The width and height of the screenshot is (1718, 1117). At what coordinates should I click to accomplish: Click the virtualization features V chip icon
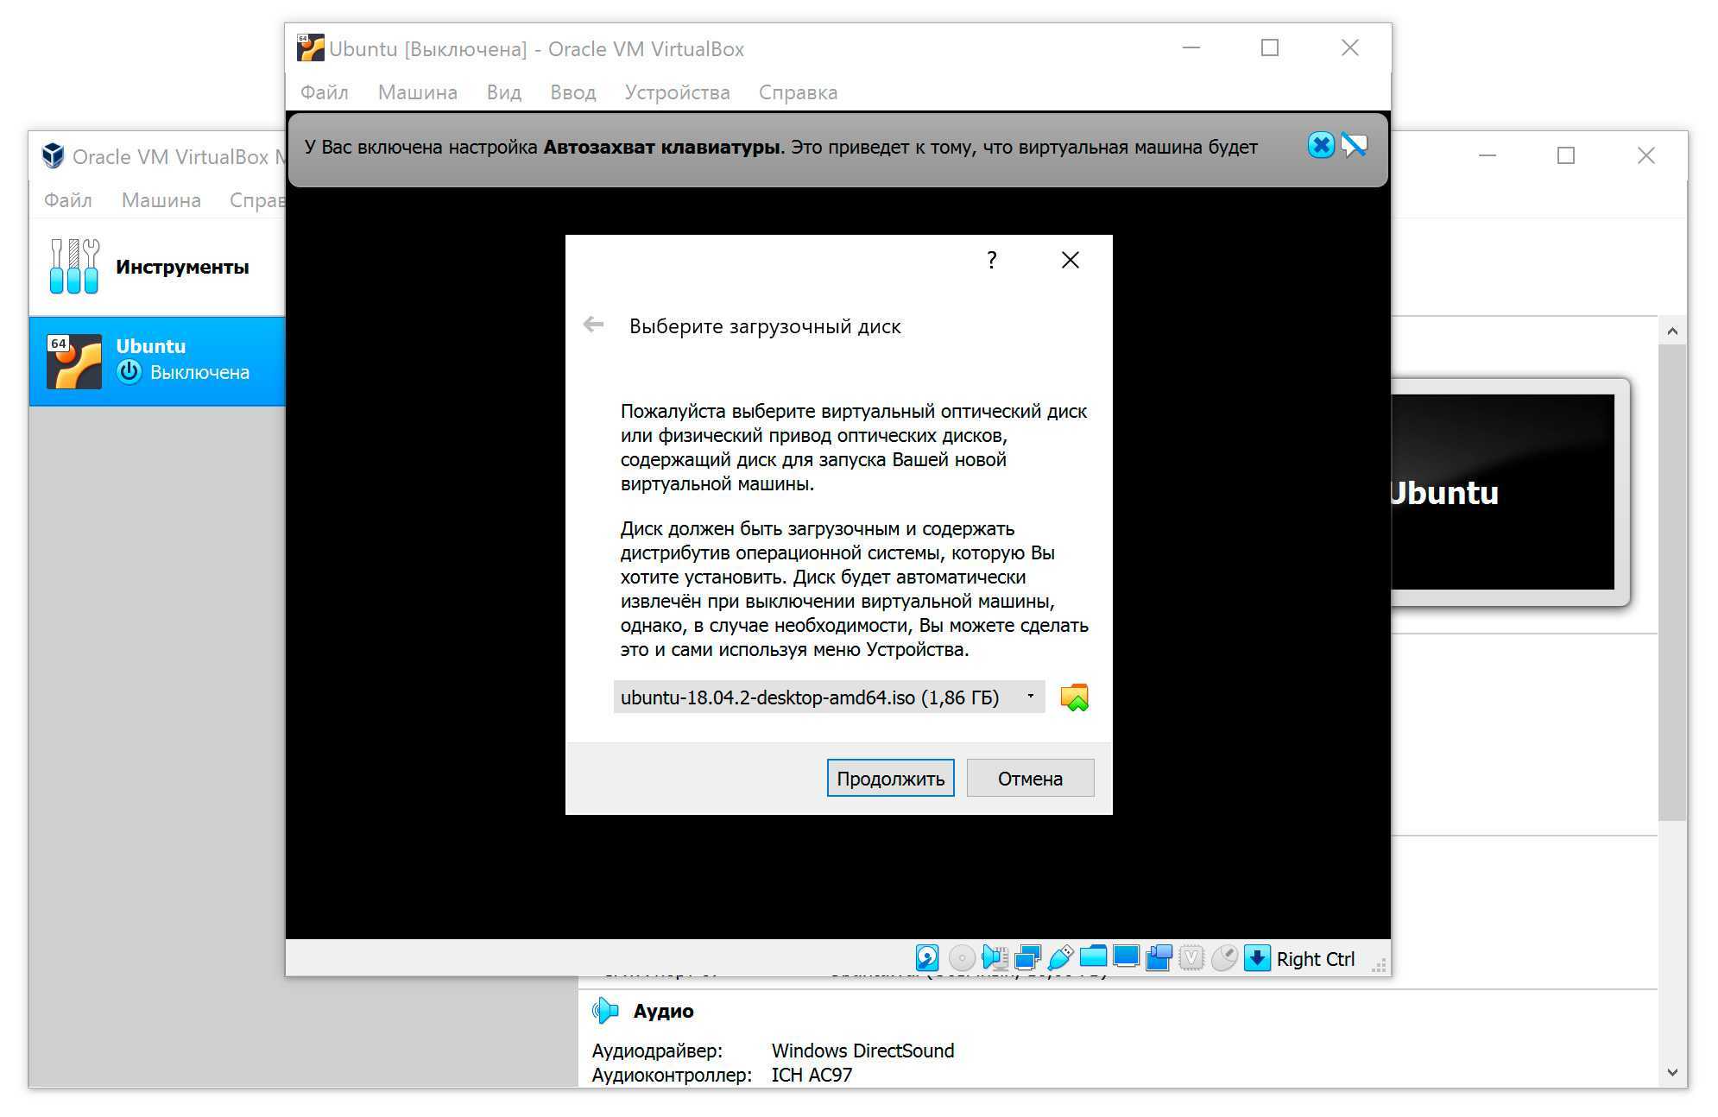coord(1191,958)
